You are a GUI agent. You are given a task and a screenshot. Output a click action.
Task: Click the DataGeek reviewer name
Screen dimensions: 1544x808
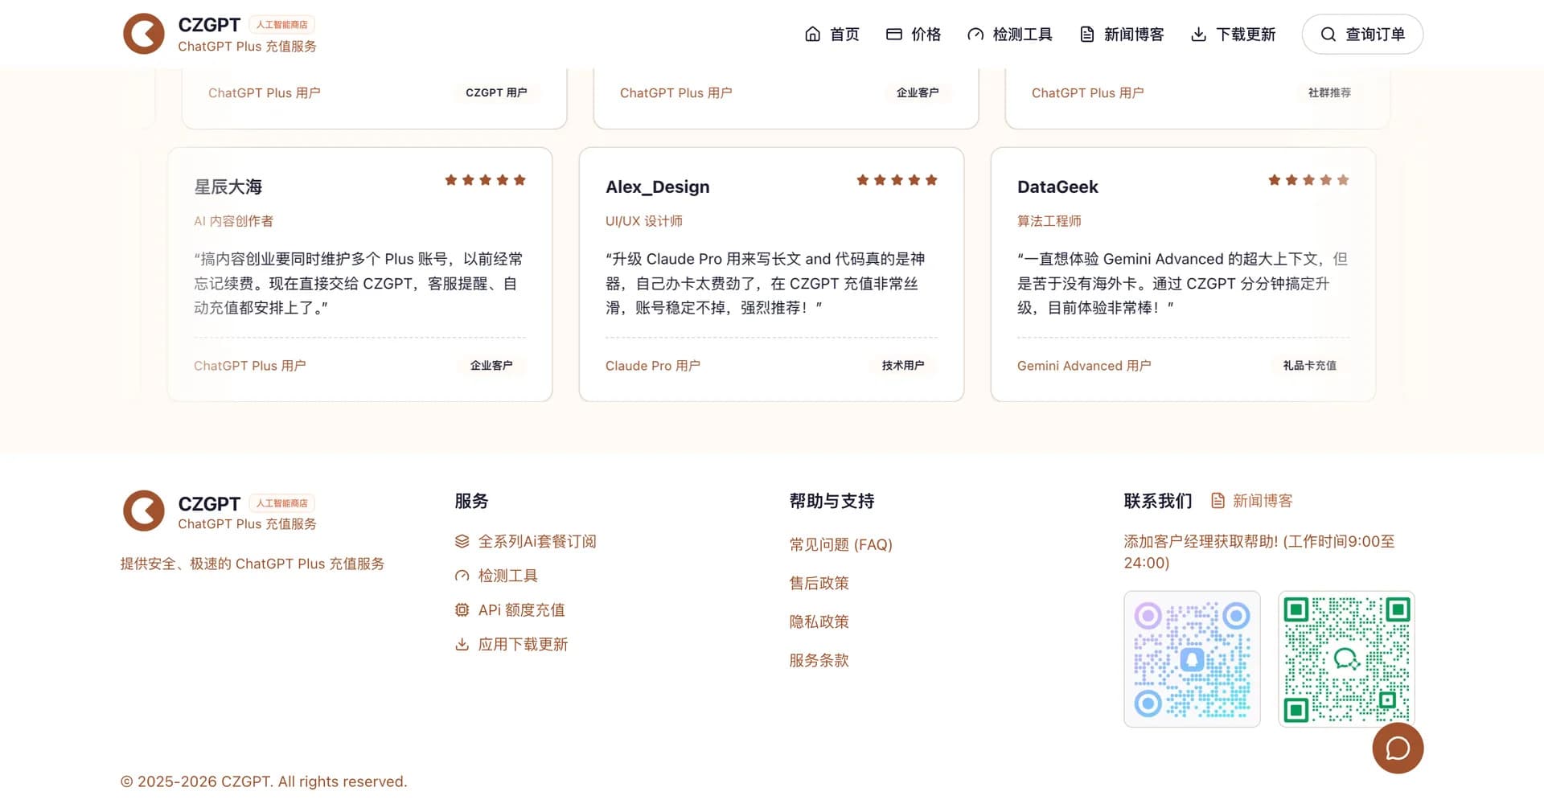pos(1057,187)
